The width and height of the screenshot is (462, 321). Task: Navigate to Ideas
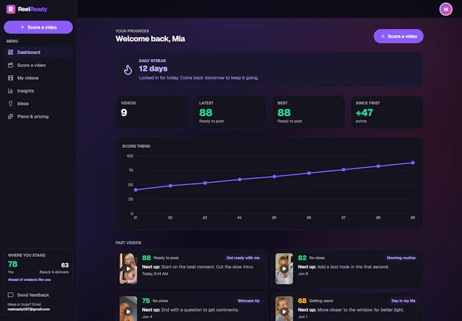click(38, 104)
